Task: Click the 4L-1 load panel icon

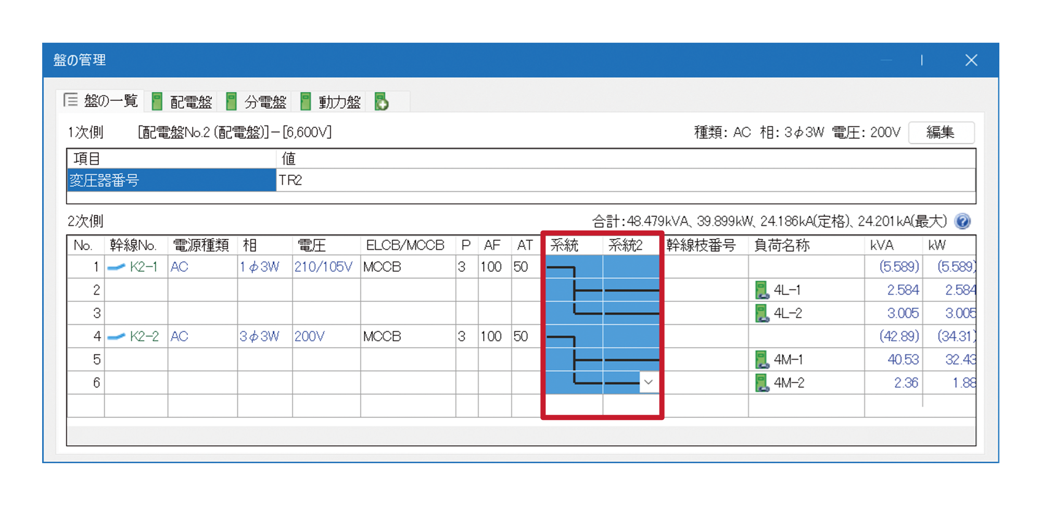Action: [x=761, y=290]
